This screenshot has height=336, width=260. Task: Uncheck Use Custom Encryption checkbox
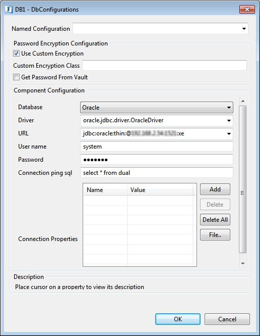coord(16,54)
